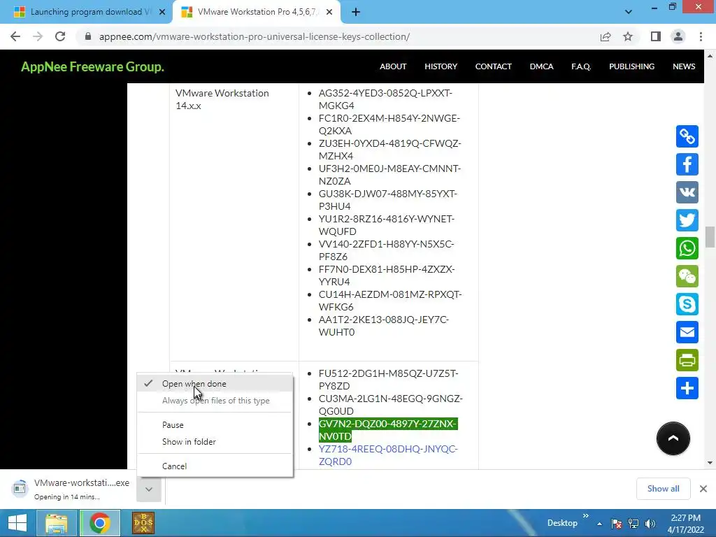Open File Explorer from the taskbar
Screen dimensions: 716x537
[56, 523]
